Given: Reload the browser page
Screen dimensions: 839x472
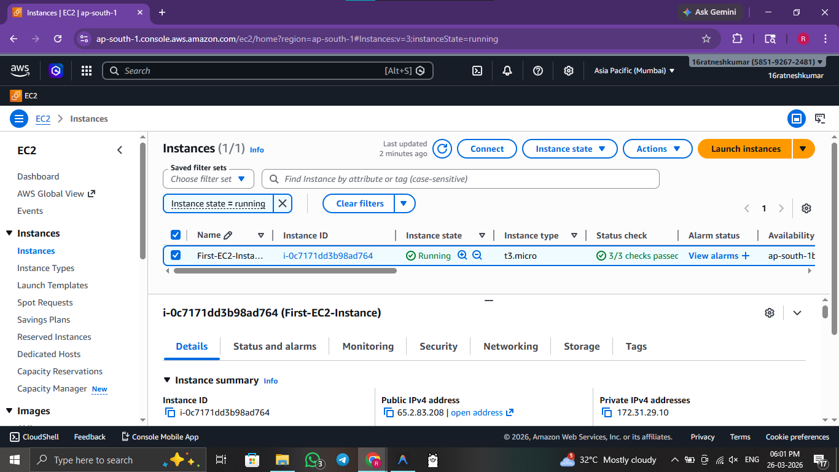Looking at the screenshot, I should coord(58,39).
